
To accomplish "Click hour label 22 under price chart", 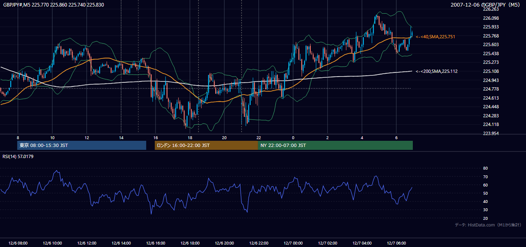I will click(x=258, y=137).
